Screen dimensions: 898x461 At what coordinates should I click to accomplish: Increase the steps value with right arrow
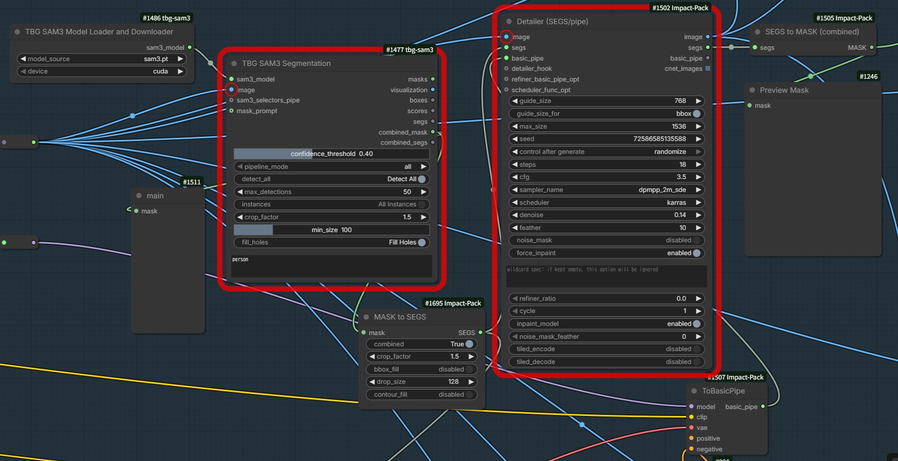coord(698,165)
